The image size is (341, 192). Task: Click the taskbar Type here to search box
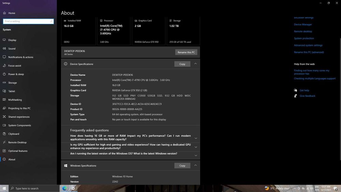[34, 188]
